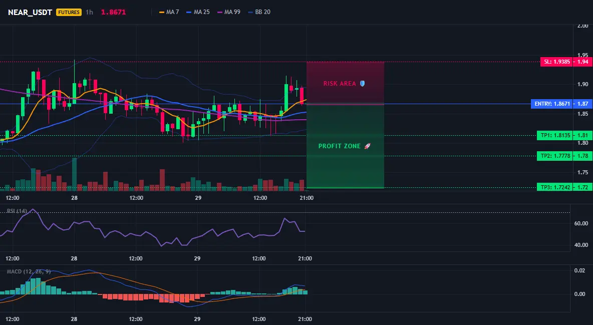Click the TP1: 1.8135 target label
593x325 pixels.
click(x=555, y=135)
